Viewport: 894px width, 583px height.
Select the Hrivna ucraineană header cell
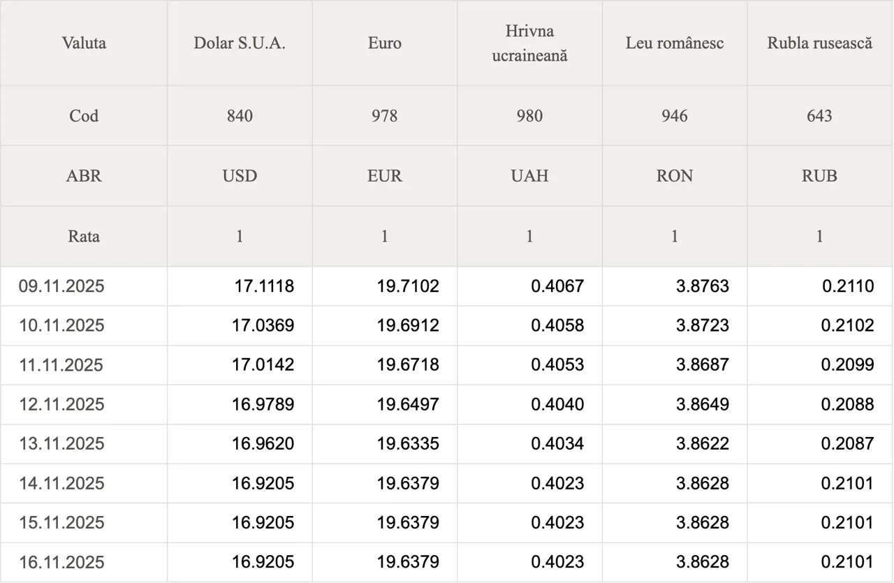coord(529,43)
